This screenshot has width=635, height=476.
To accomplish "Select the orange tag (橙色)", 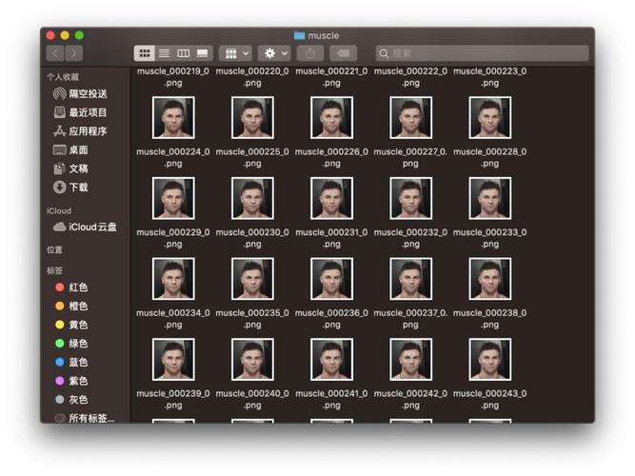I will coord(71,306).
